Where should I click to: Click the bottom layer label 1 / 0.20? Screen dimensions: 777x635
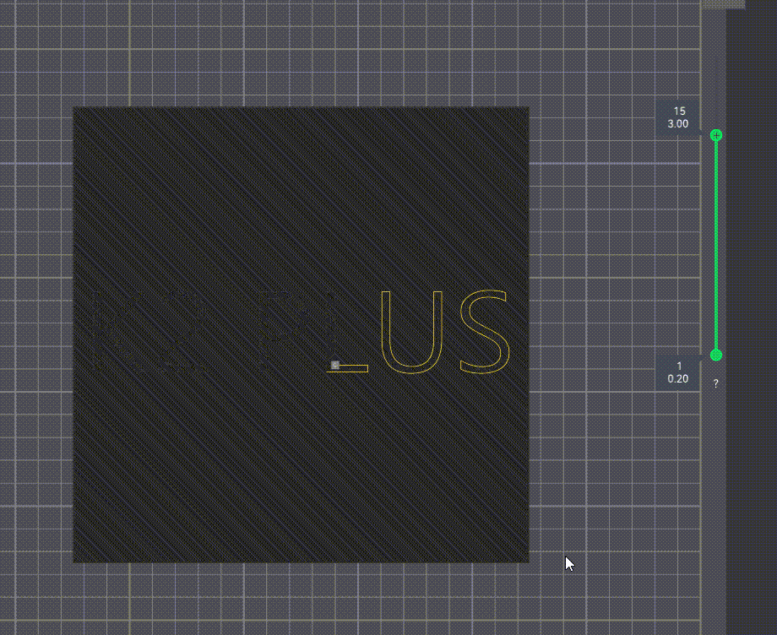(x=678, y=372)
